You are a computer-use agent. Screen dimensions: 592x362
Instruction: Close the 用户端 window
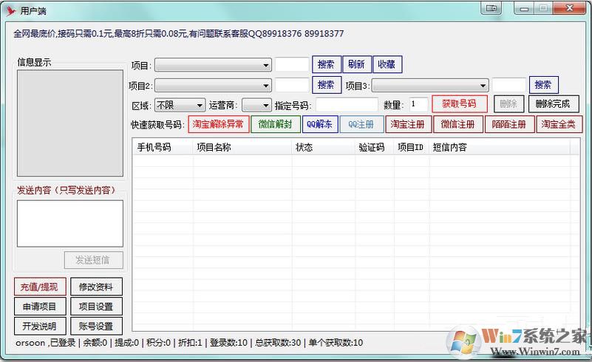570,8
